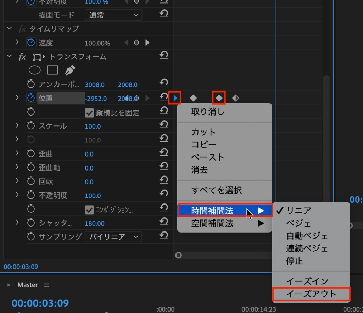Expand the 回転 property
The height and width of the screenshot is (313, 363).
coord(17,181)
